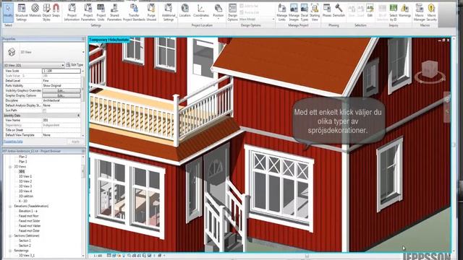Close the Properties palette
Viewport: 463px width, 260px height.
click(x=83, y=39)
